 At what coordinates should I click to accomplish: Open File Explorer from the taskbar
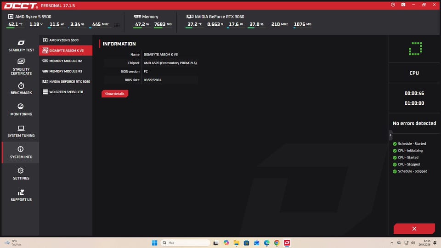(236, 242)
